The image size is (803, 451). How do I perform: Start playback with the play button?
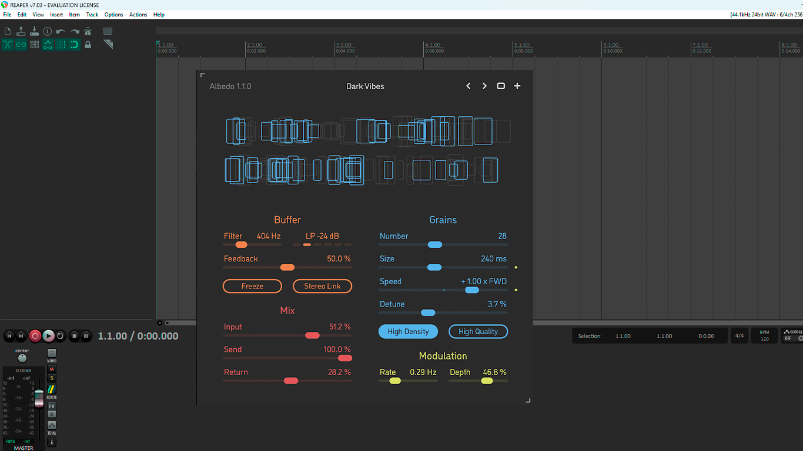pos(48,336)
